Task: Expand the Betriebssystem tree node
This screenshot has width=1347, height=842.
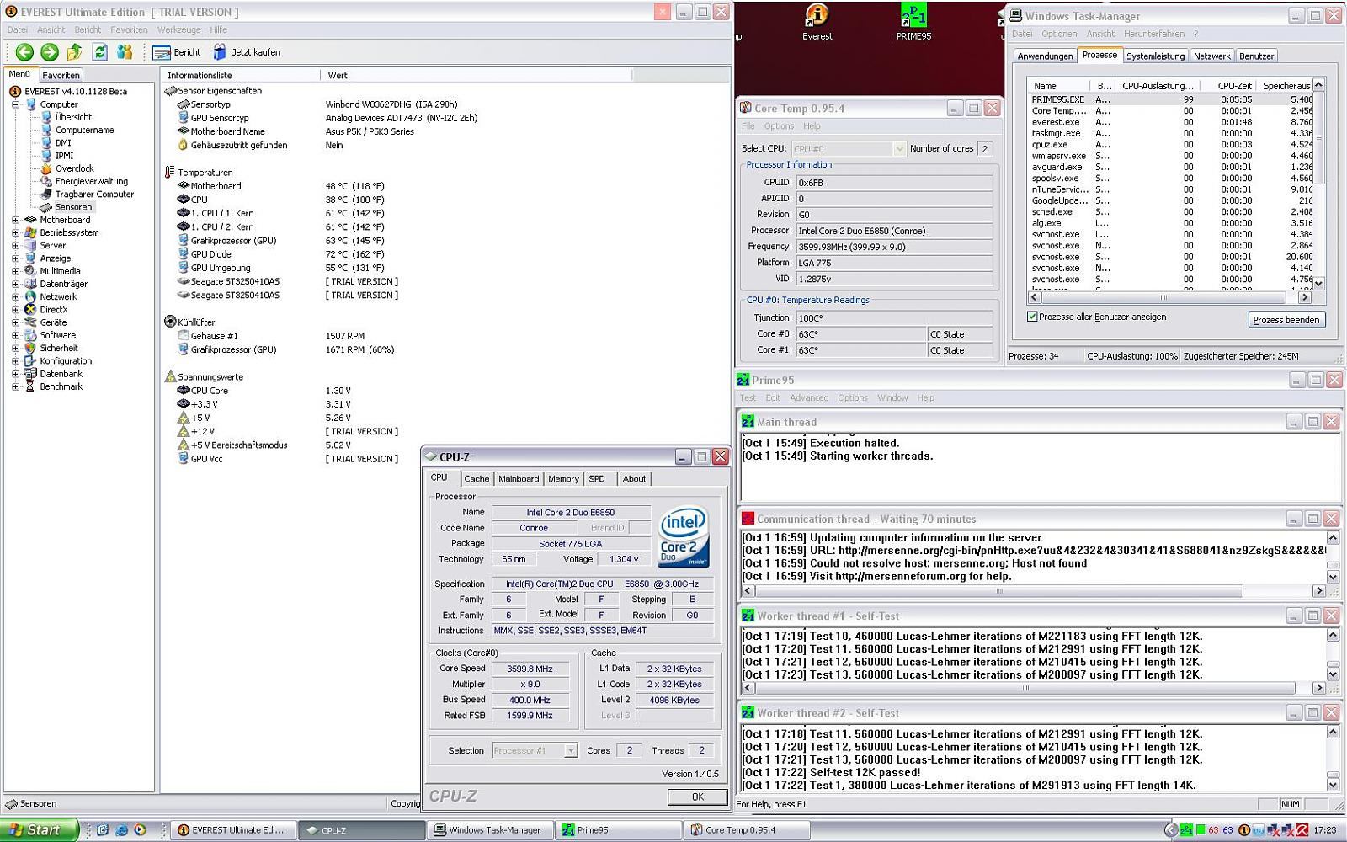Action: click(x=15, y=232)
